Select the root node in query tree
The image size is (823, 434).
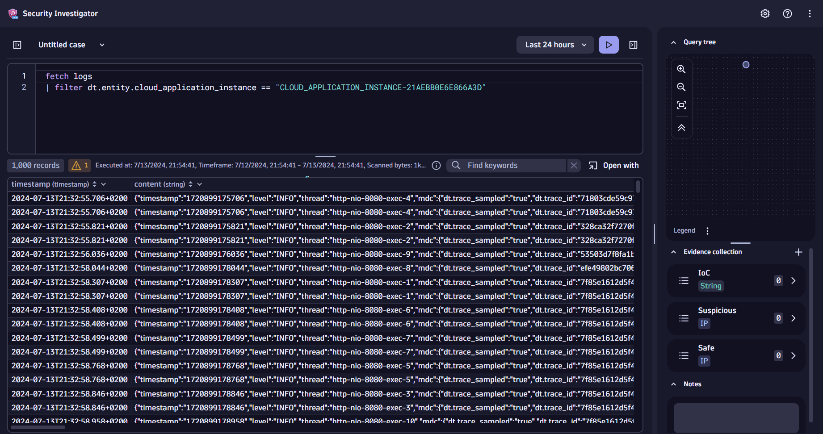pos(746,65)
